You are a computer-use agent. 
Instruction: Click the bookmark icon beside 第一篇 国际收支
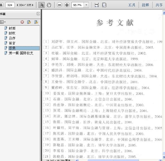coord(6,53)
